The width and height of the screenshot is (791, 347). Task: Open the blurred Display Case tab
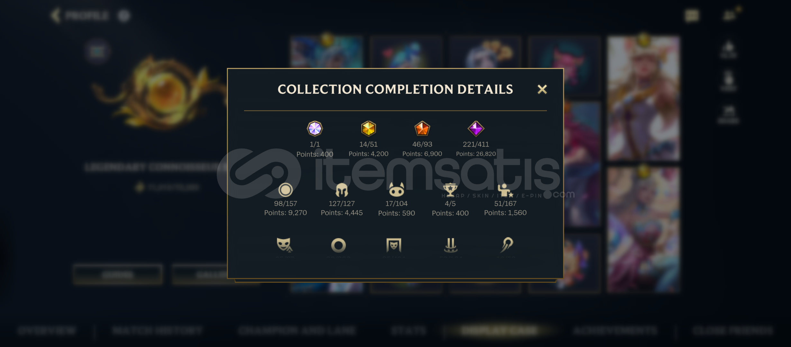point(499,331)
